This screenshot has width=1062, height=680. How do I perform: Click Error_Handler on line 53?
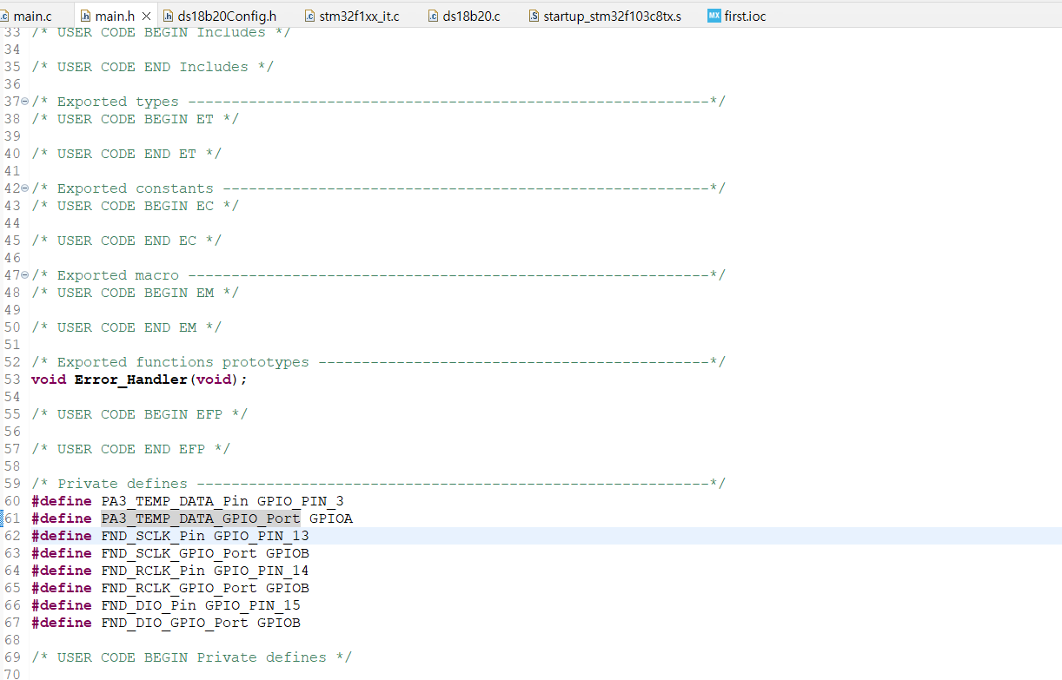point(130,380)
